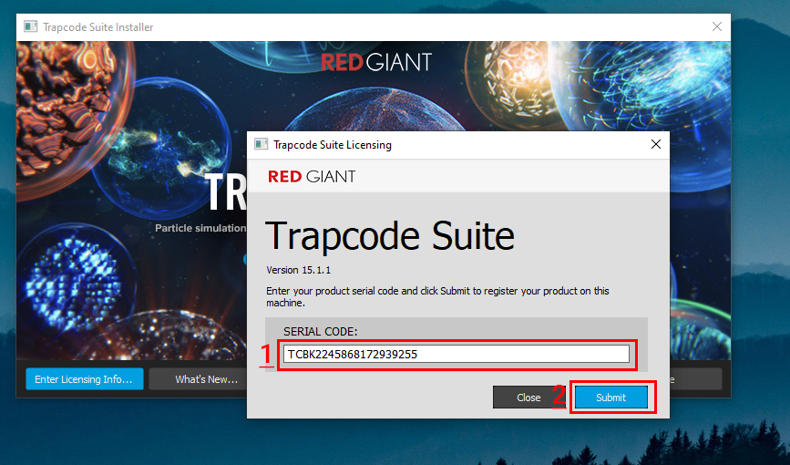Click the Close button in the licensing dialog
This screenshot has height=465, width=790.
(528, 398)
